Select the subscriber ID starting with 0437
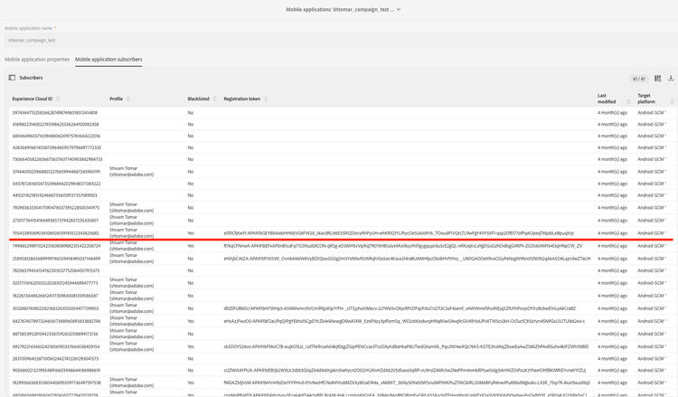Screen dimensions: 678x397 [56, 184]
